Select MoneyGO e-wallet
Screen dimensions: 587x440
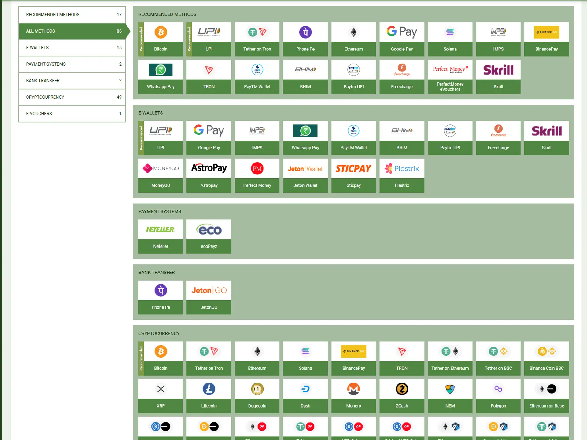pyautogui.click(x=161, y=175)
